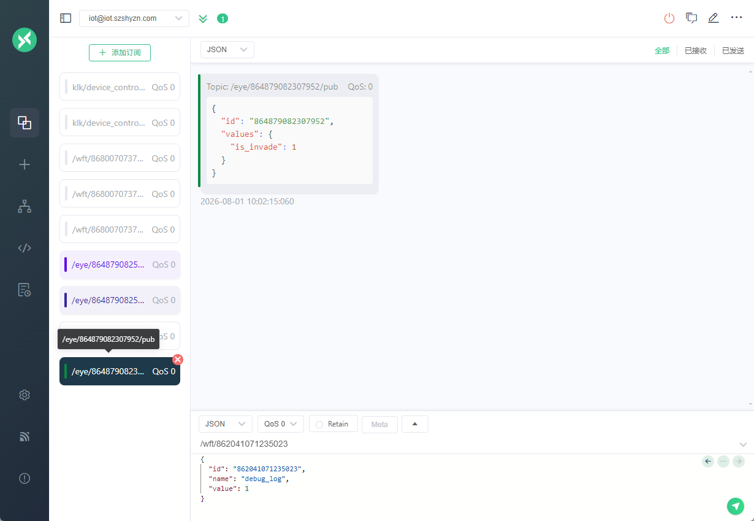Click purple color bar of /eye subscription

pos(66,264)
